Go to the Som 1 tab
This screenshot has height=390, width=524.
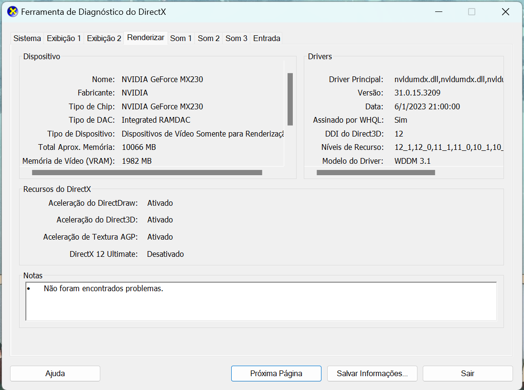181,38
